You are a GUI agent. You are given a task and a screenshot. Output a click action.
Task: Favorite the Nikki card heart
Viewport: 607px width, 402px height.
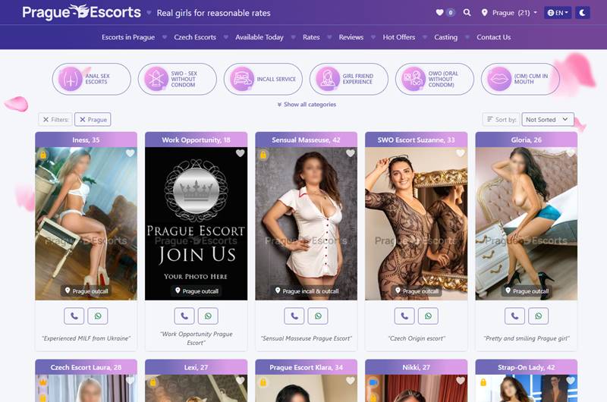461,381
